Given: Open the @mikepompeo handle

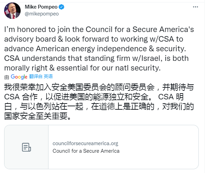Looking at the screenshot, I should tap(42, 14).
